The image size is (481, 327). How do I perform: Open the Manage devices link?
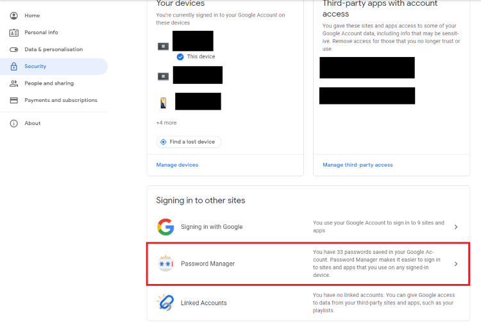[177, 165]
